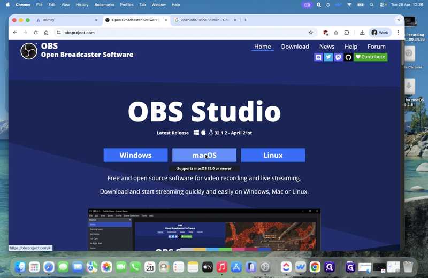Open the Wi-Fi status menu
428x278 pixels.
click(x=349, y=5)
